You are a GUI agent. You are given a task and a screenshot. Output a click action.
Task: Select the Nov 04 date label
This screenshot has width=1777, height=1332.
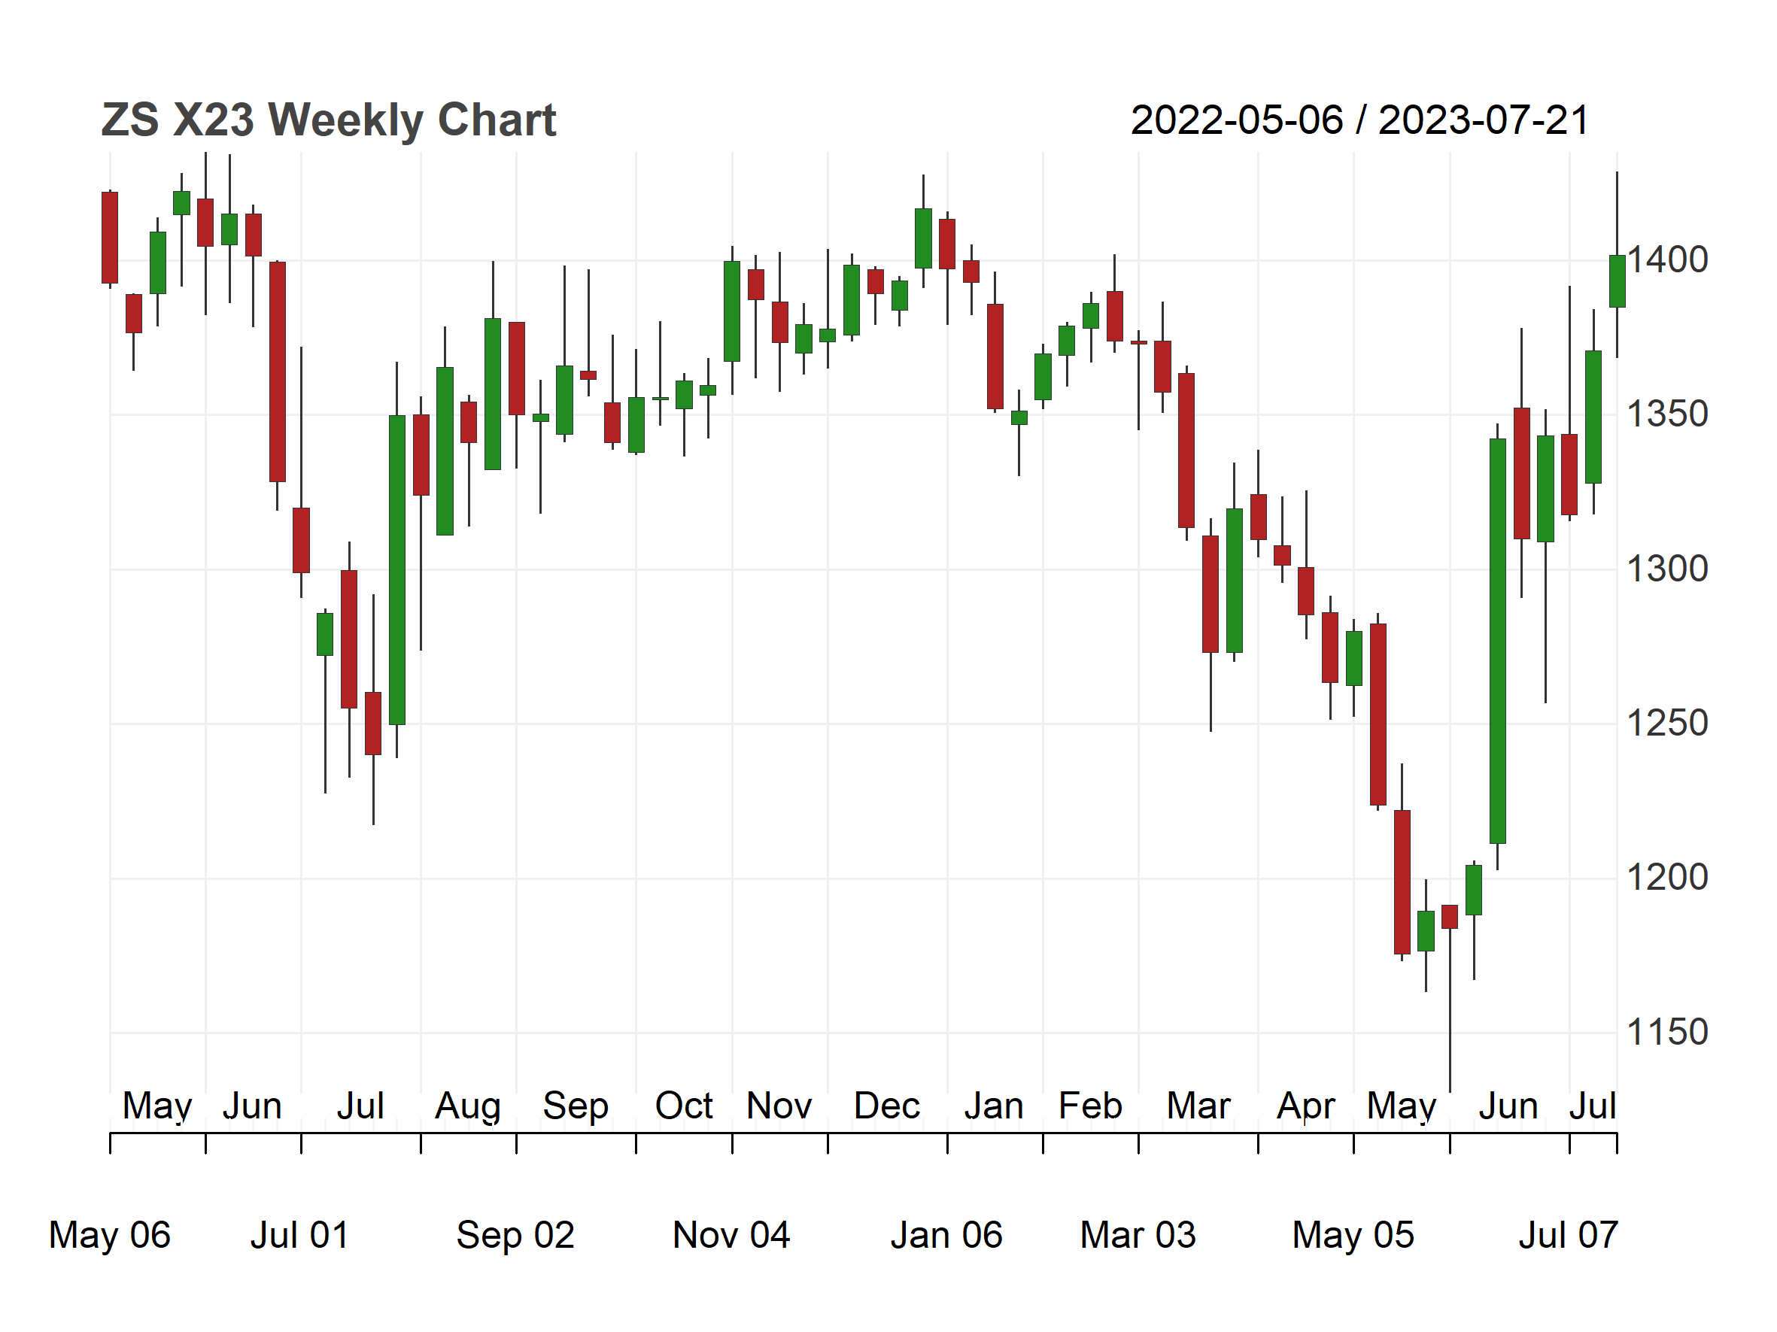click(731, 1236)
